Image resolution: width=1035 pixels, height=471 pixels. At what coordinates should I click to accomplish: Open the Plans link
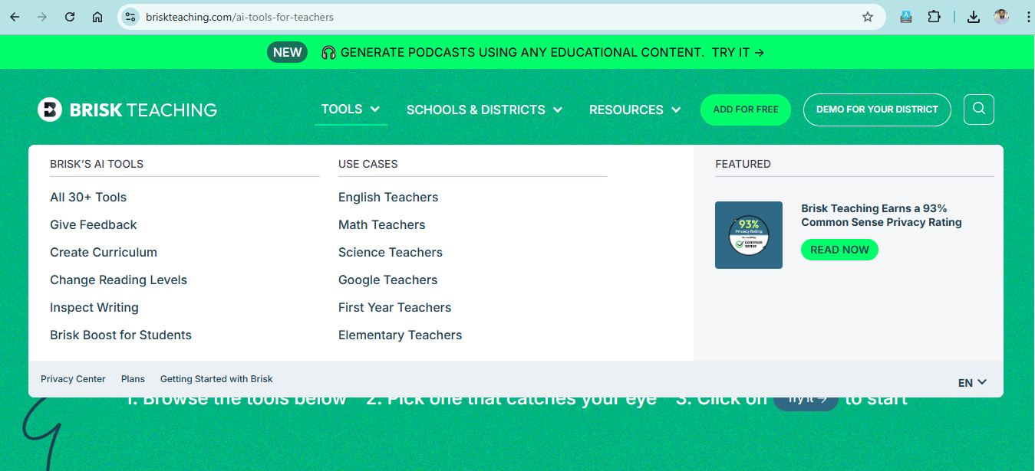133,379
